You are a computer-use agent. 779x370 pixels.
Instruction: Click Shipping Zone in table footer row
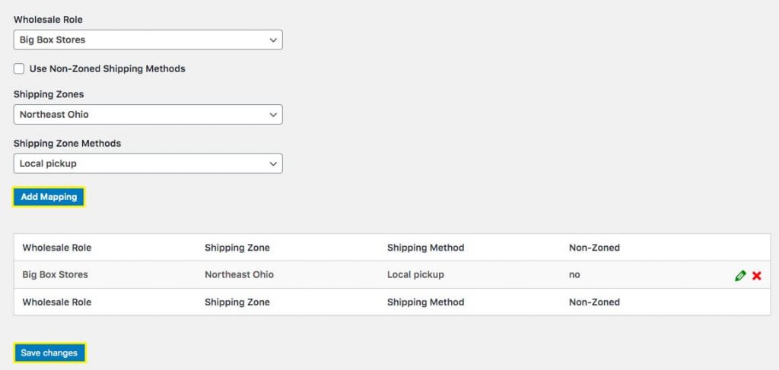(237, 302)
